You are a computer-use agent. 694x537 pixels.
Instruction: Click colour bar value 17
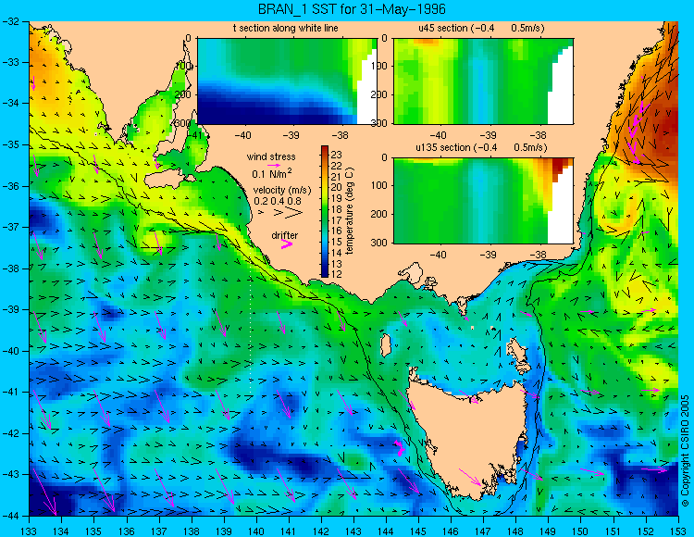click(x=337, y=220)
